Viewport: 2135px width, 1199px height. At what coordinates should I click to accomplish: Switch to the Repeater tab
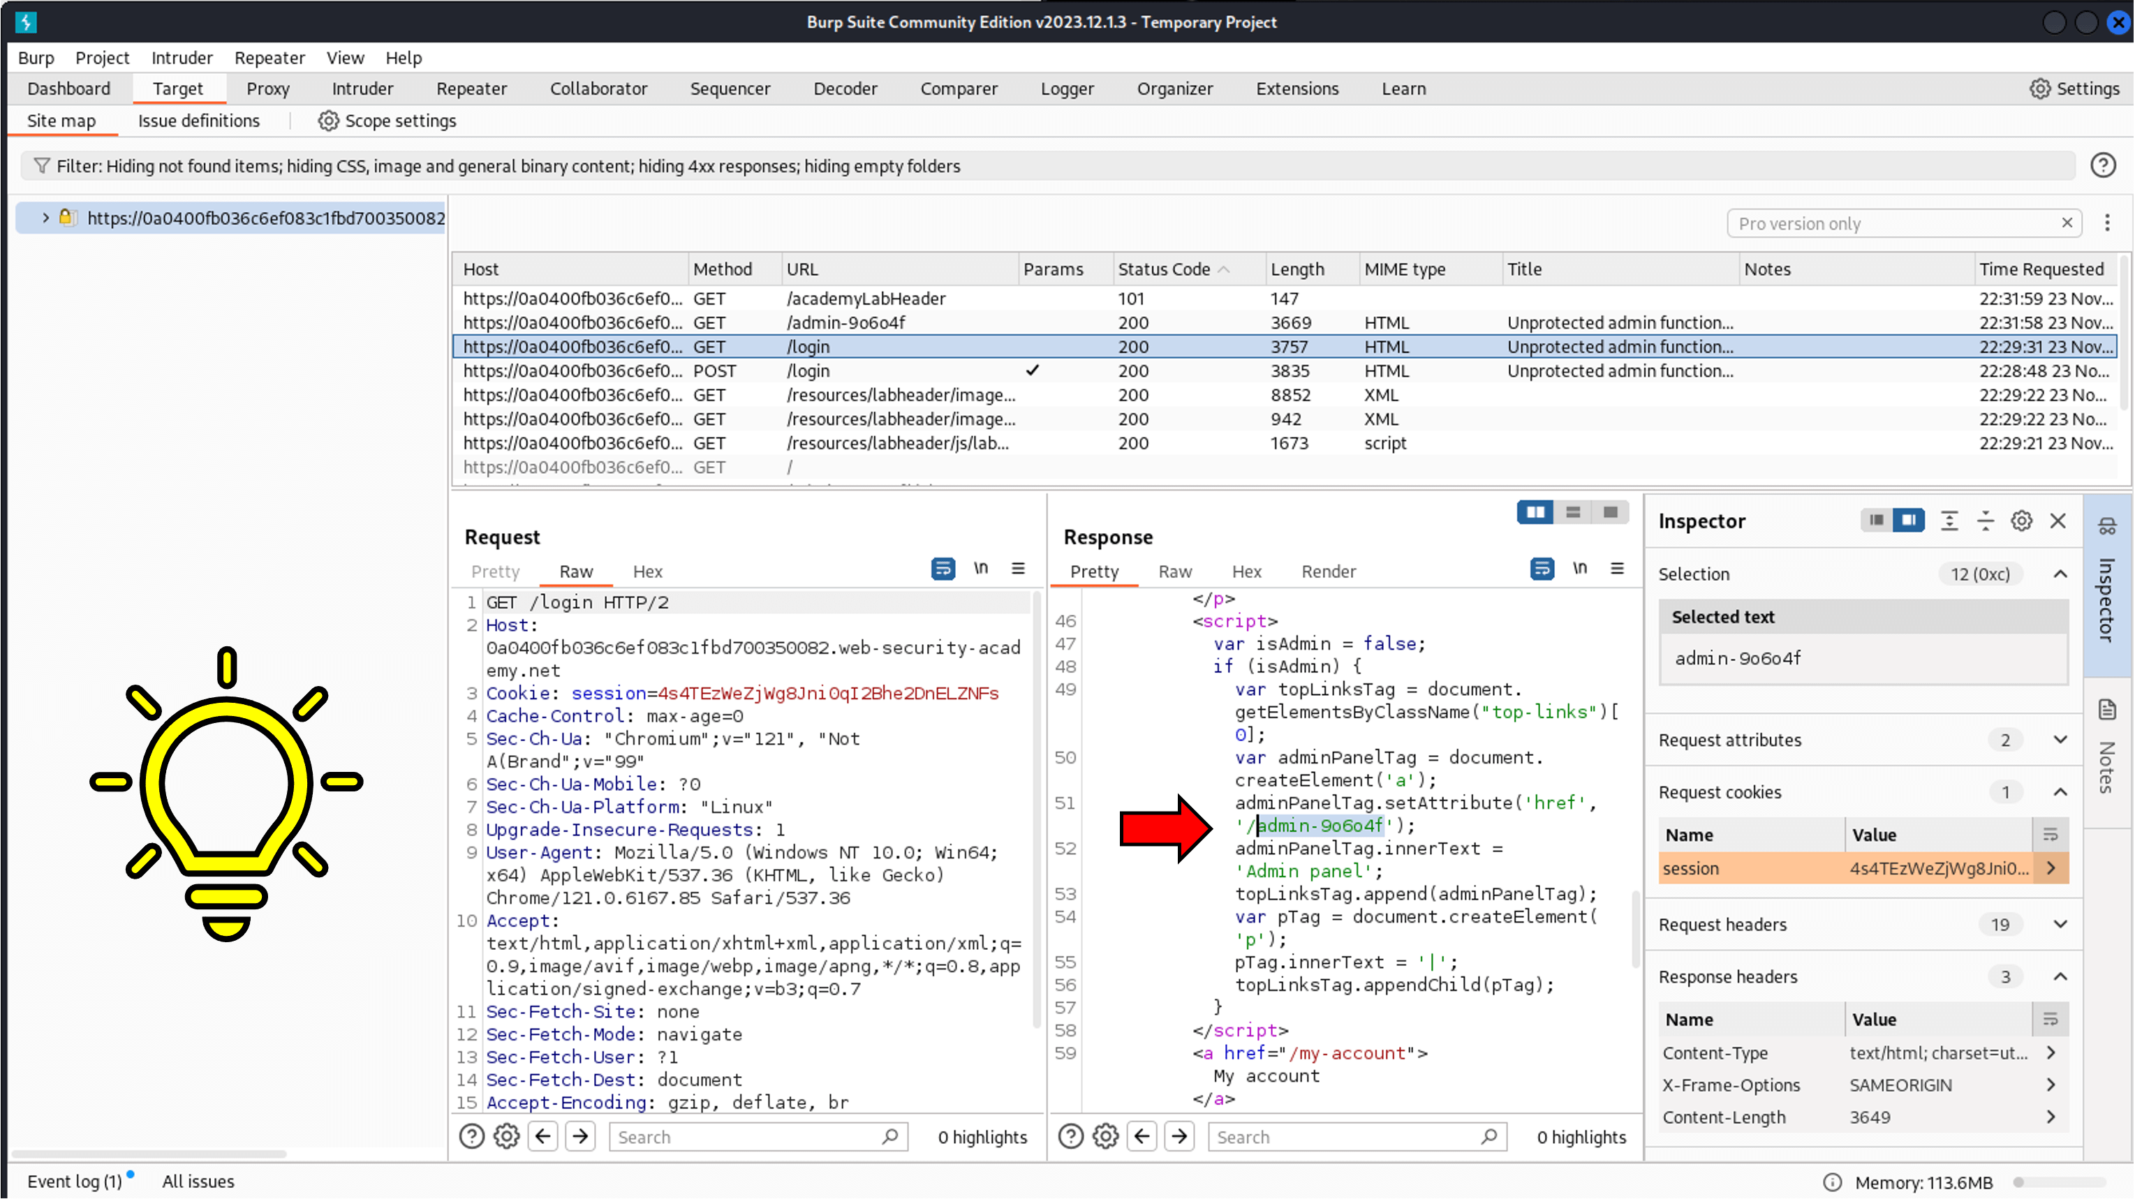click(x=471, y=89)
